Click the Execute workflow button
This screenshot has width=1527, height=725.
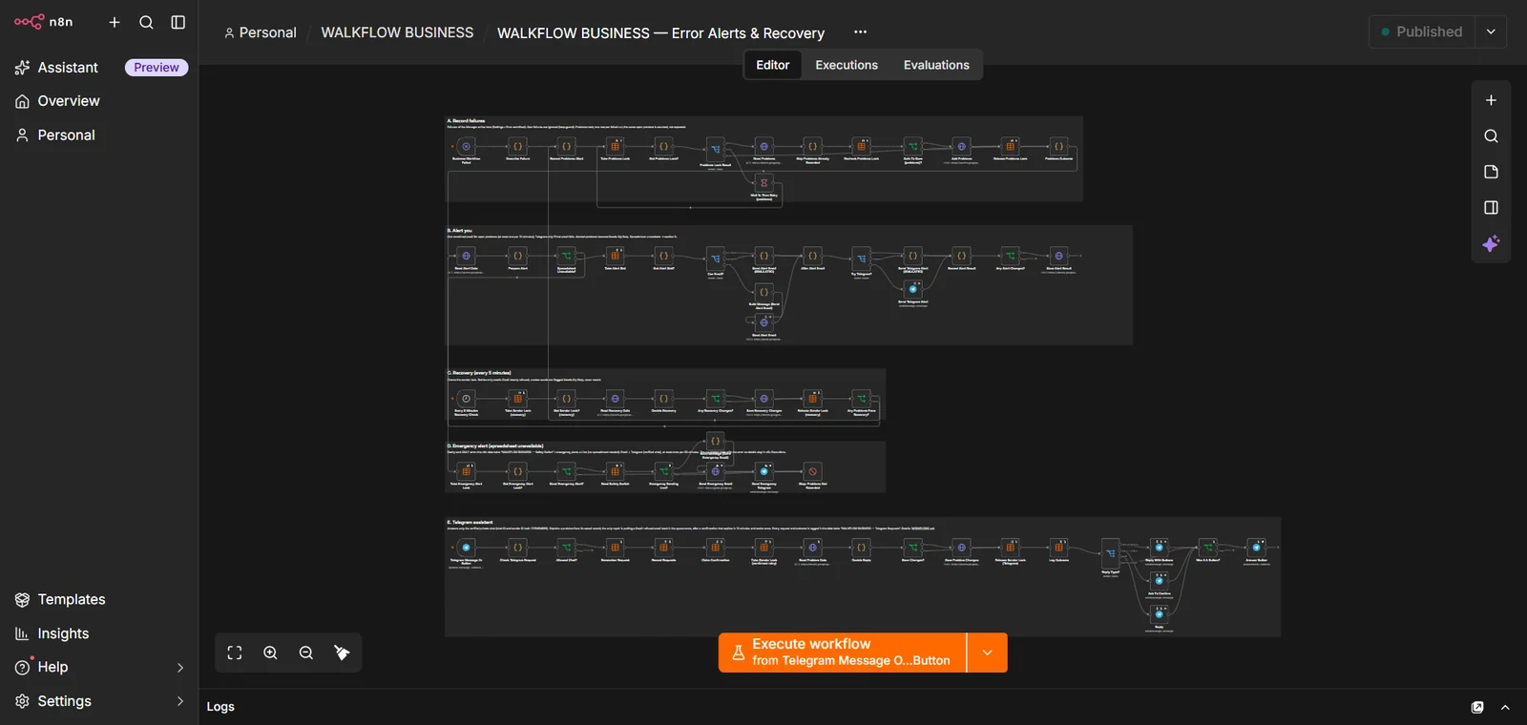click(843, 652)
